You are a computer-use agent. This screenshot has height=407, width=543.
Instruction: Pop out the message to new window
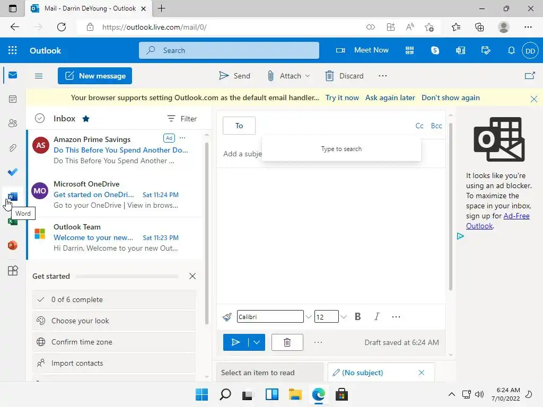pos(530,76)
